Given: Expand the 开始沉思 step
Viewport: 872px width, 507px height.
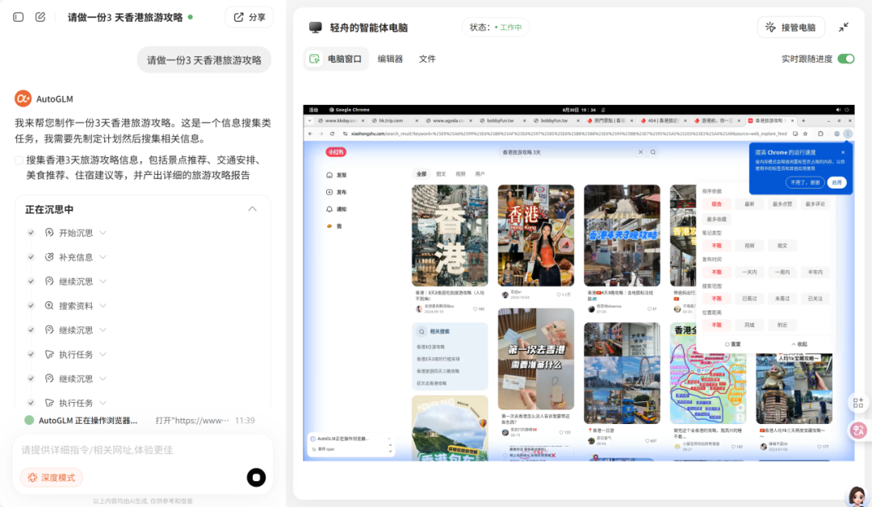Looking at the screenshot, I should (x=103, y=233).
